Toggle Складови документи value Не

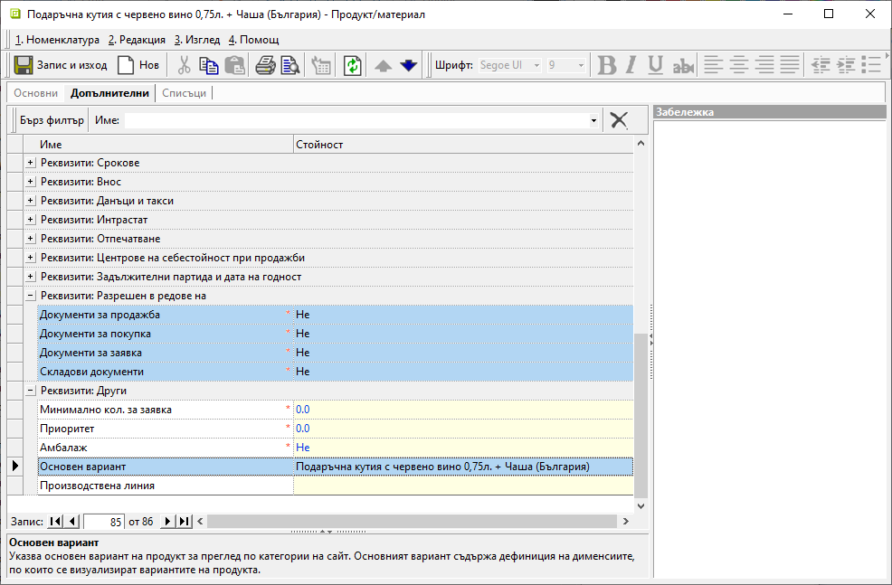coord(303,372)
